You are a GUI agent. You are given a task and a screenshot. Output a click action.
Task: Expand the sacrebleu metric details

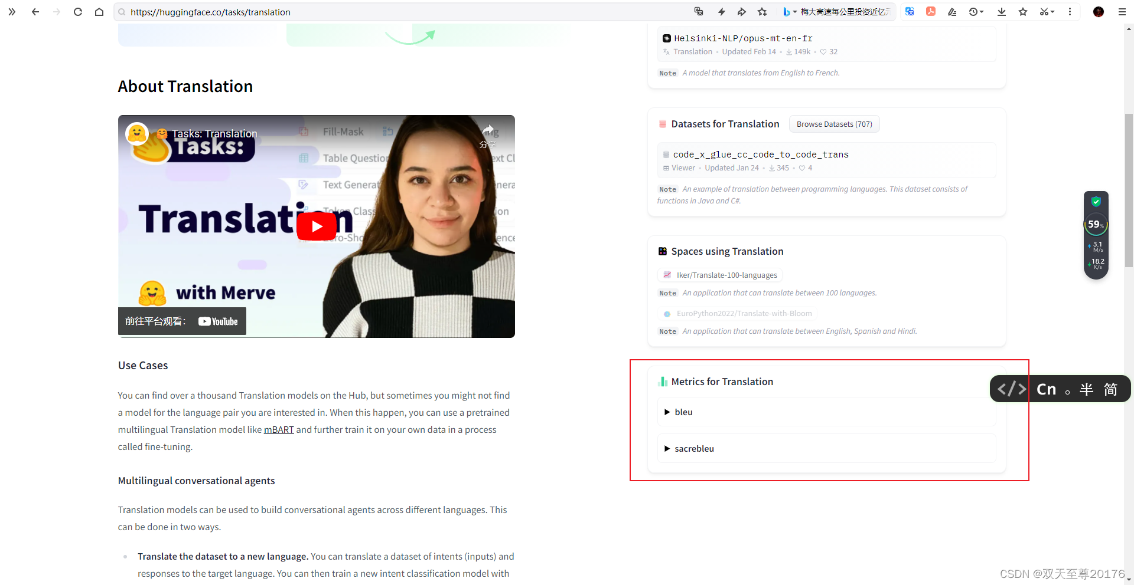click(826, 448)
